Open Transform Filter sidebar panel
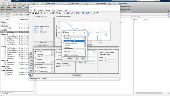The height and width of the screenshot is (96, 170). click(31, 57)
